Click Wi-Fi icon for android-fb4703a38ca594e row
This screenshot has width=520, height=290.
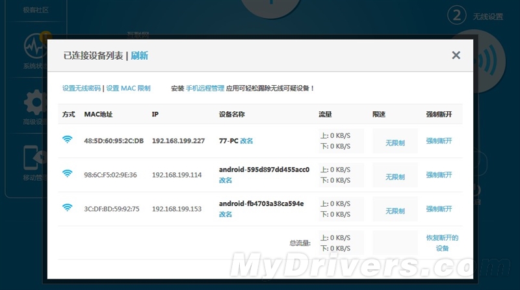coord(67,208)
